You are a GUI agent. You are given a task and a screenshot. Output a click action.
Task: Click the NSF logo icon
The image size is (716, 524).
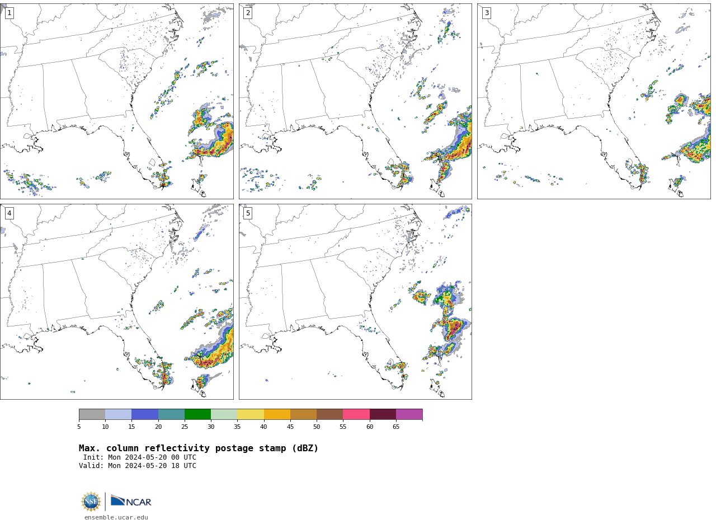pos(91,502)
